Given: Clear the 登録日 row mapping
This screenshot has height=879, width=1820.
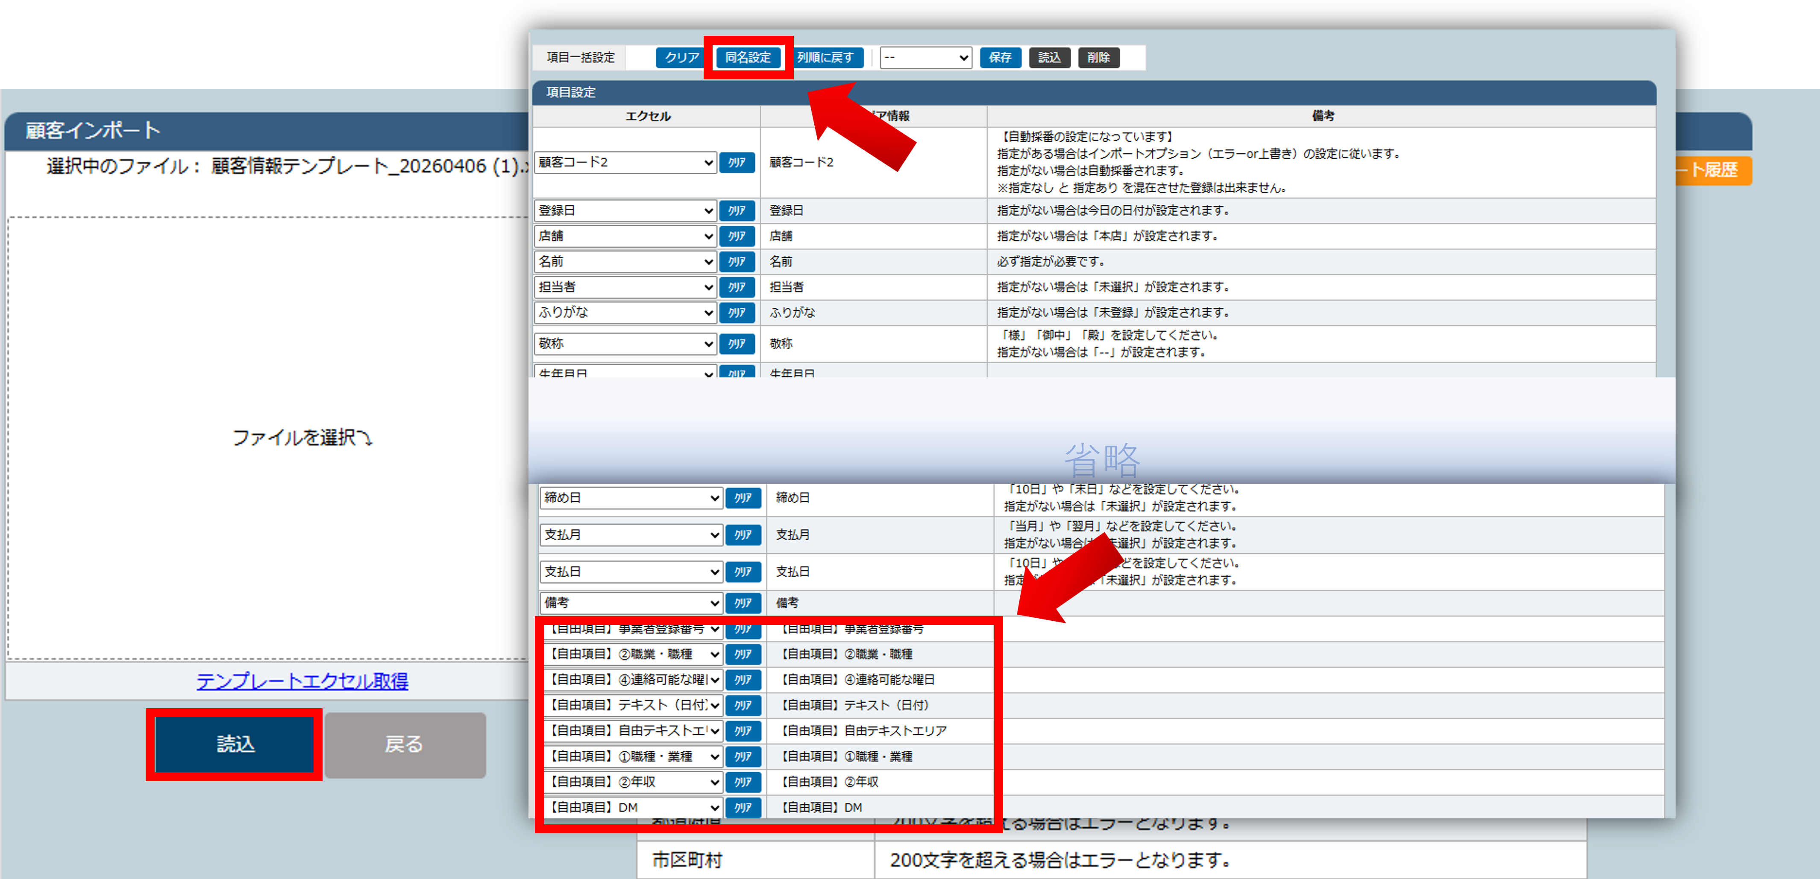Looking at the screenshot, I should [x=736, y=210].
